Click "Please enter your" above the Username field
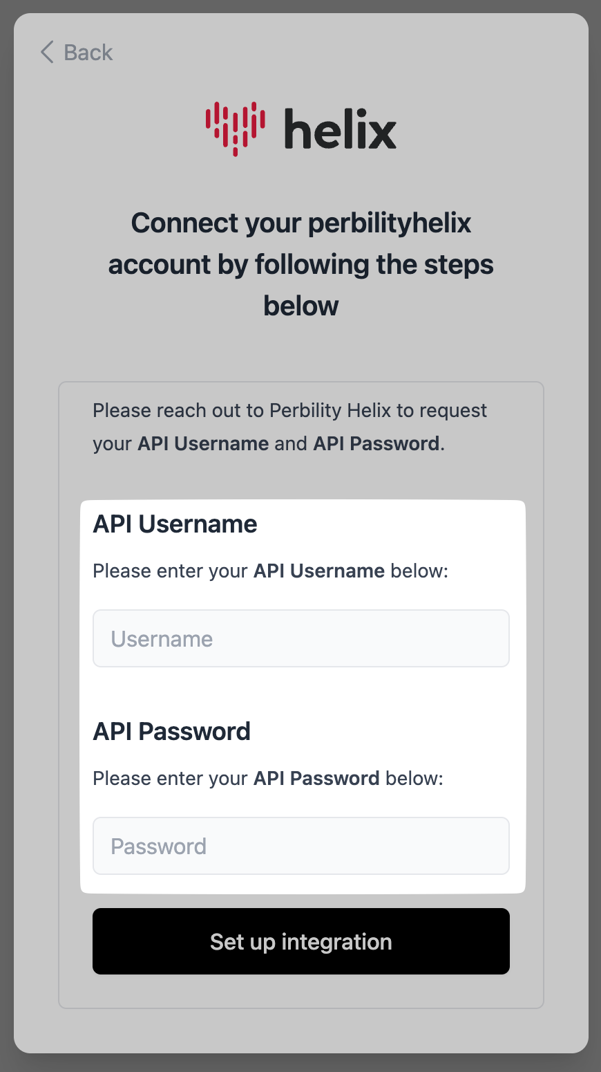 pos(170,571)
